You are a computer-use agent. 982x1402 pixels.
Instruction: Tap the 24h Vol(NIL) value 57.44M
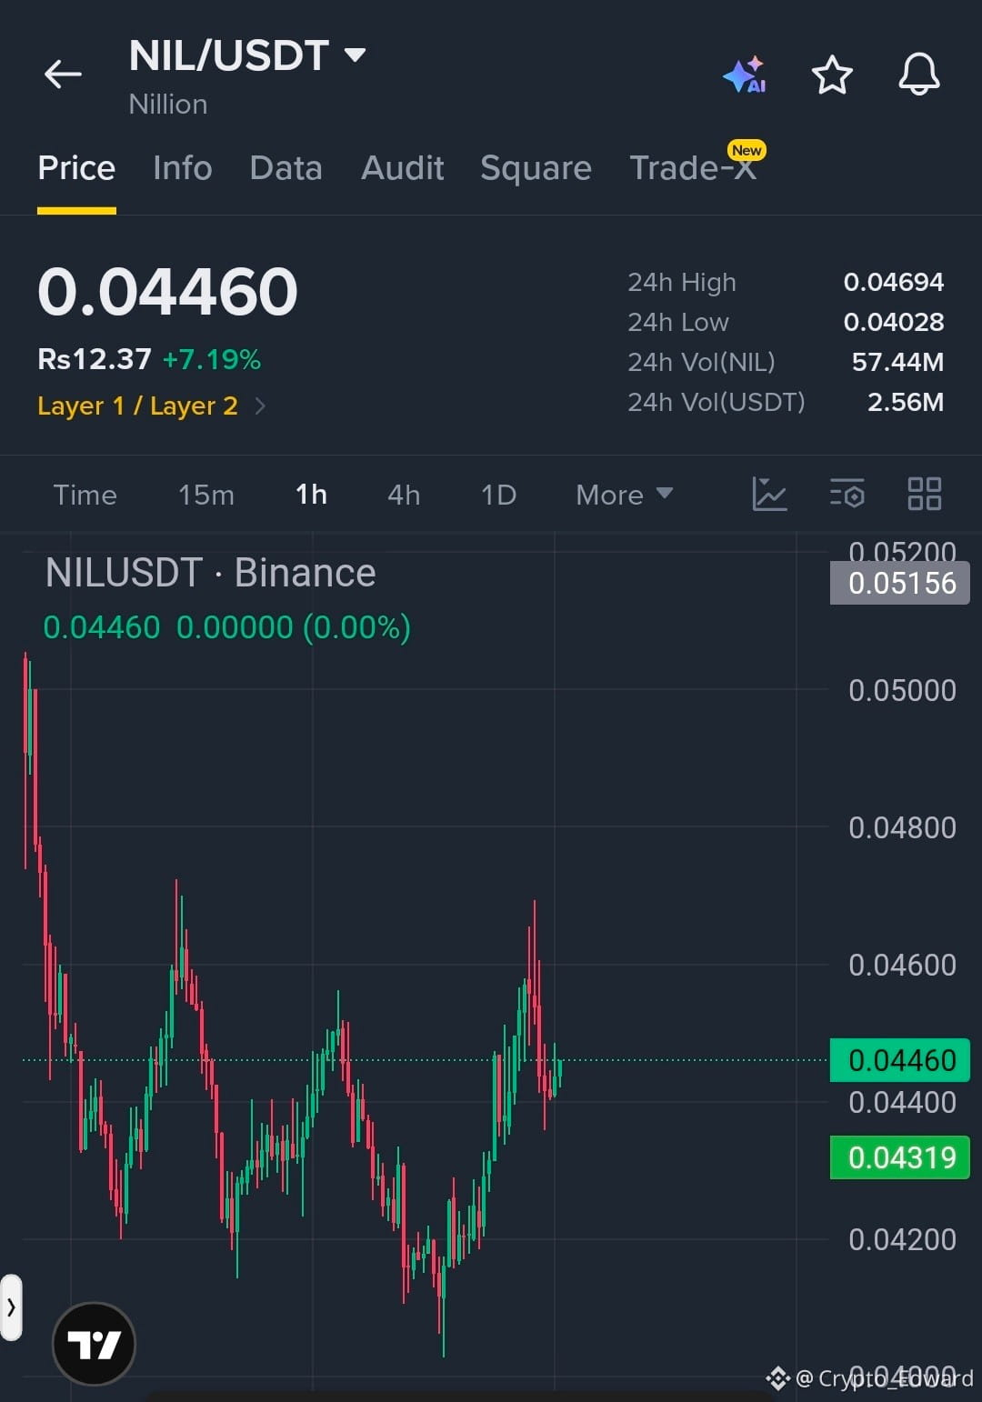click(x=898, y=362)
